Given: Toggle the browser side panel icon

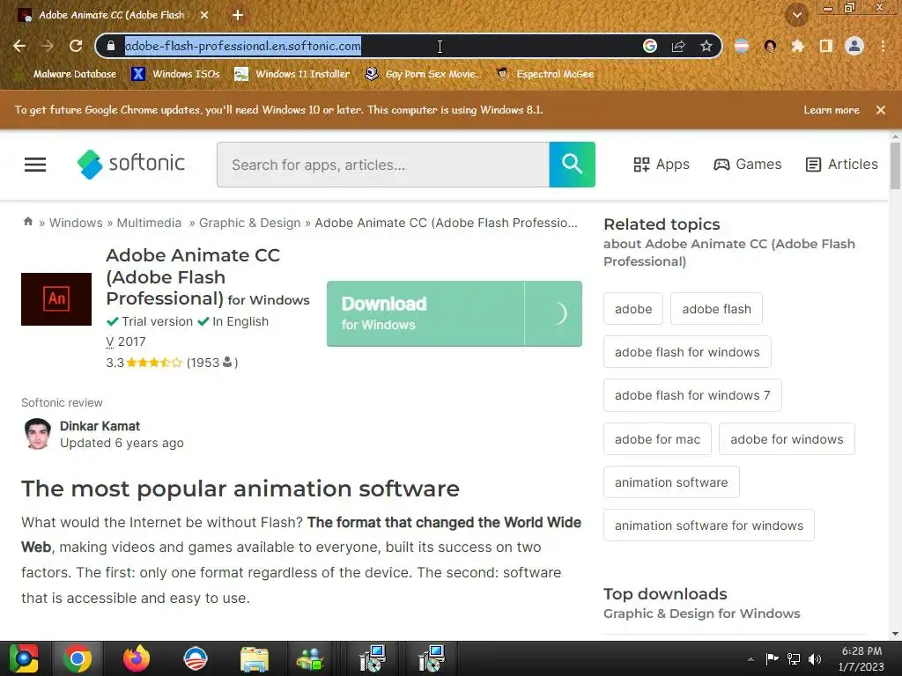Looking at the screenshot, I should (x=826, y=46).
